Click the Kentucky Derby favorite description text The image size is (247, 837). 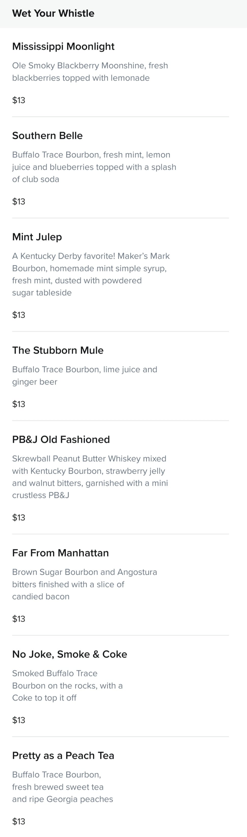coord(91,274)
